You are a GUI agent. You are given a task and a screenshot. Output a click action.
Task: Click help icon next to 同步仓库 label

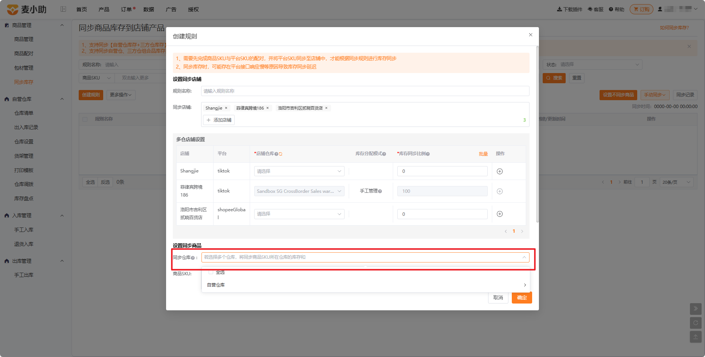pos(193,258)
